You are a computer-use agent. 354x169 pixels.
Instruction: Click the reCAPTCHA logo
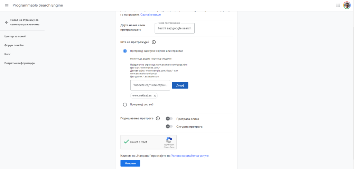click(169, 140)
